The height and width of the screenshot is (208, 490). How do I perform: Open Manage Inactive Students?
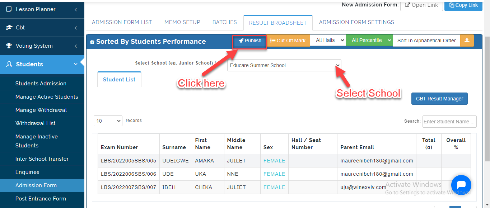(x=37, y=141)
